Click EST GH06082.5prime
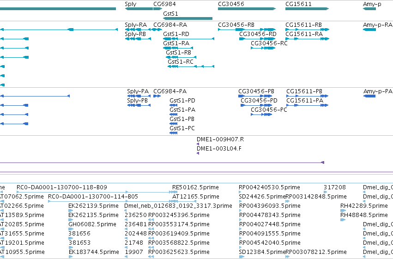This screenshot has width=393, height=259. point(92,224)
